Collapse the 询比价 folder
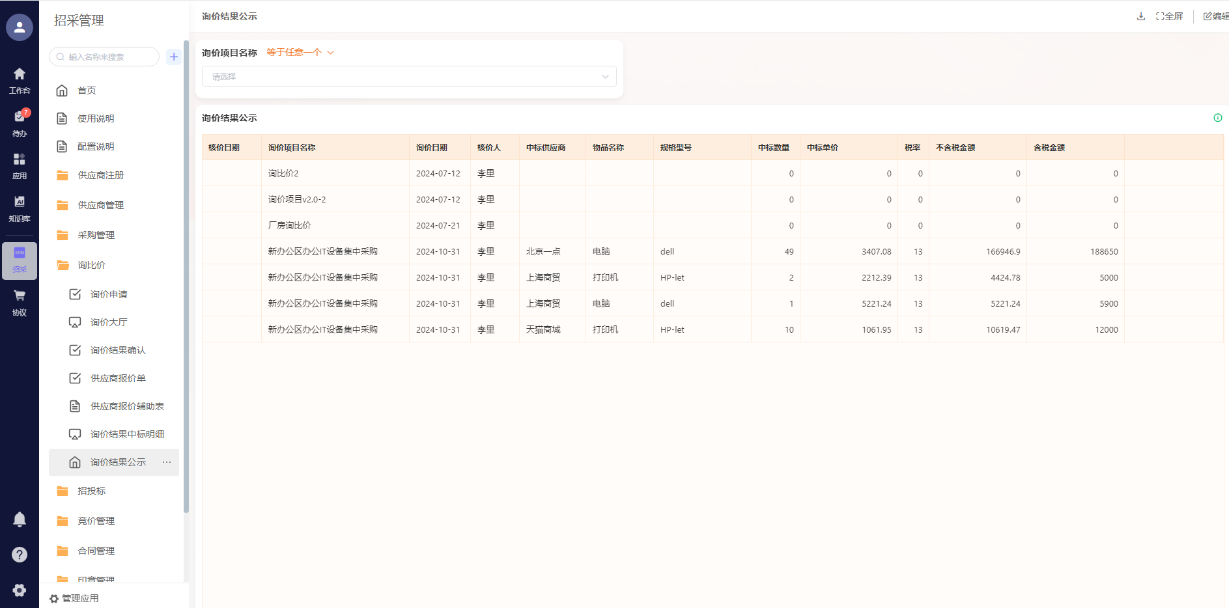This screenshot has width=1229, height=608. (x=91, y=265)
